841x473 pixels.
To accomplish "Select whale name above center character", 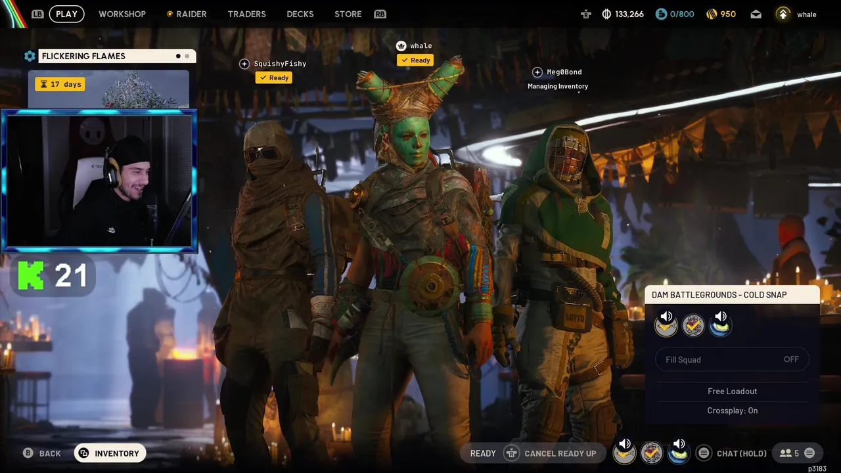I will [421, 46].
